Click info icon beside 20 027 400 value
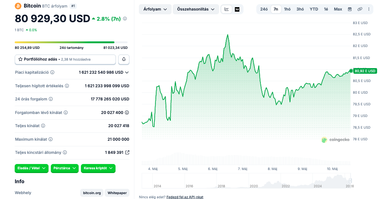This screenshot has width=382, height=199. (x=127, y=112)
